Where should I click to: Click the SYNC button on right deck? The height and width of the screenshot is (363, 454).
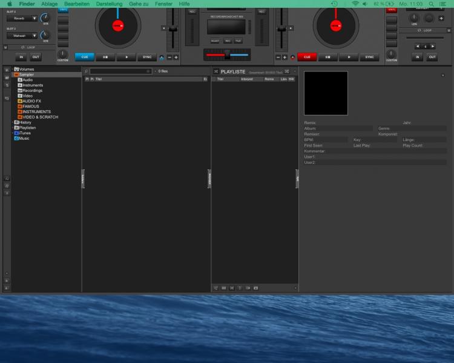369,57
